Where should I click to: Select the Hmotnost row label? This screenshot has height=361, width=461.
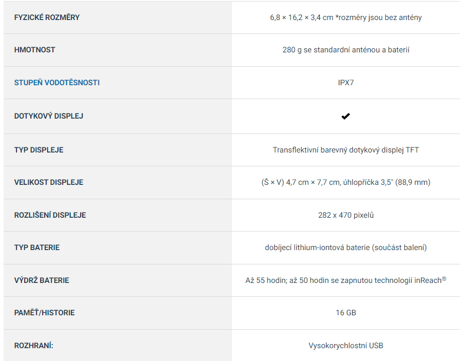tap(35, 50)
